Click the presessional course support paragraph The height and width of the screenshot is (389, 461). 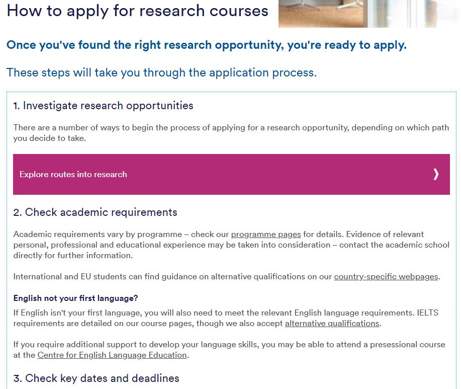click(x=229, y=350)
